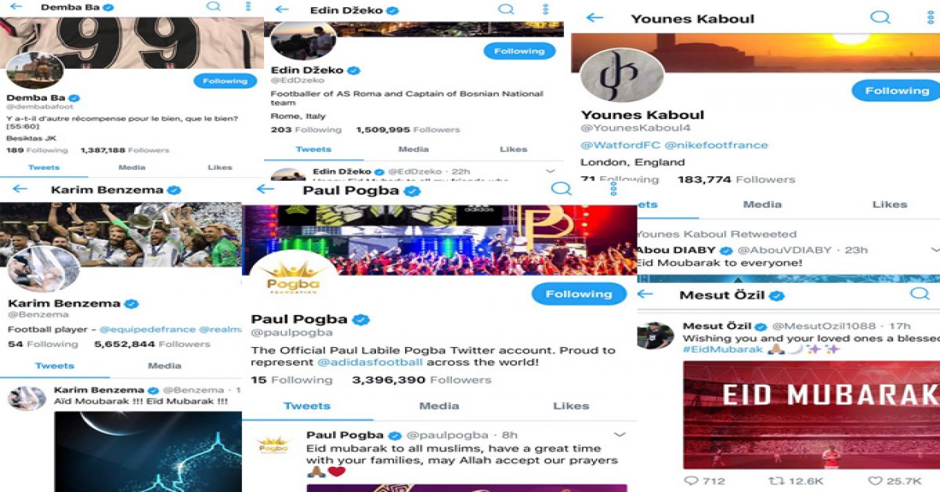Image resolution: width=940 pixels, height=492 pixels.
Task: Expand chevron on Edin Džeko's tweet
Action: coord(550,171)
